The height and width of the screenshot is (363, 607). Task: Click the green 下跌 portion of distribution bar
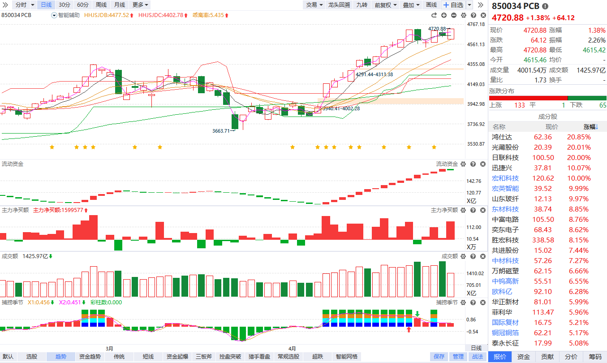click(x=587, y=98)
